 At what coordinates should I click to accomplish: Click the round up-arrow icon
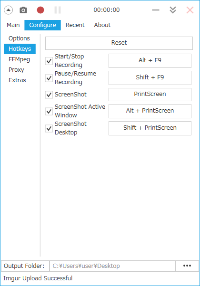click(9, 10)
